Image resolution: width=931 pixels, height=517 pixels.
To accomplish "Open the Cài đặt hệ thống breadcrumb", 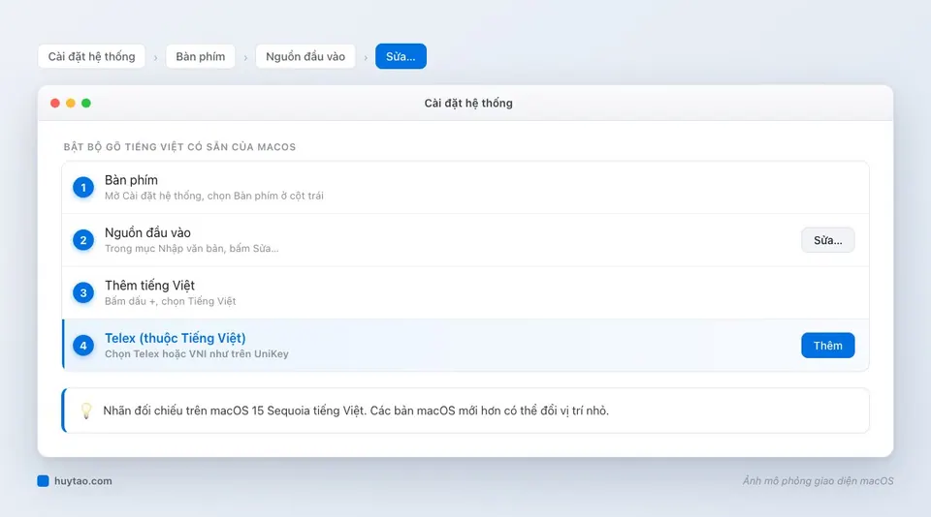I will [91, 56].
